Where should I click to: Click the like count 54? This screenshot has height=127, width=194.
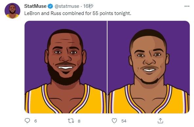(124, 121)
